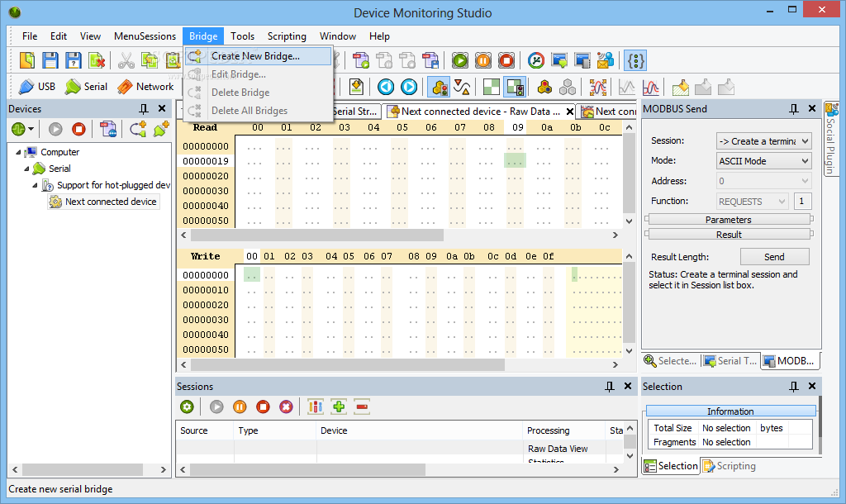Close the Raw Data tab with its X
Screen dimensions: 846x504
[x=570, y=112]
